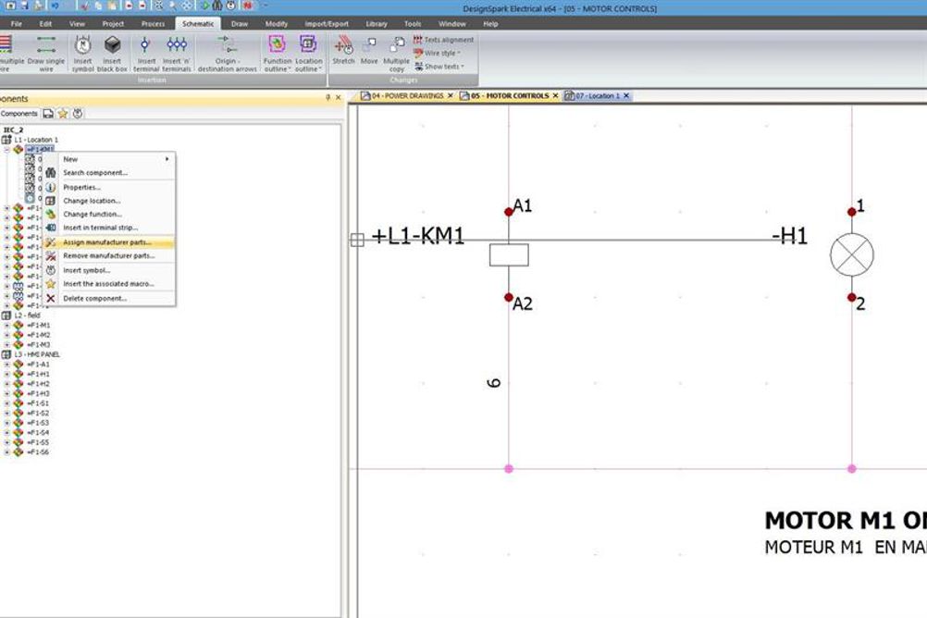Open the New submenu in context menu
This screenshot has width=927, height=618.
pos(109,159)
